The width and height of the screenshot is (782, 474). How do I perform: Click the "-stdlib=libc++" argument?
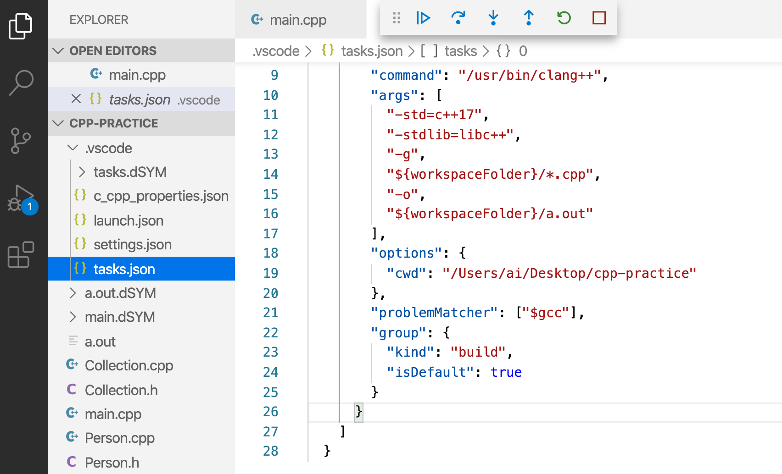click(450, 135)
